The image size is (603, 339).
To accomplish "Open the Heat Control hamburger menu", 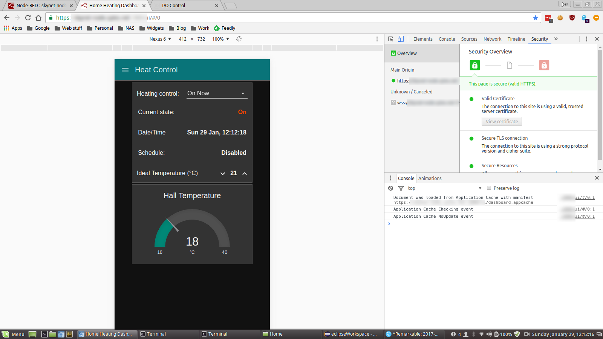I will (x=125, y=70).
